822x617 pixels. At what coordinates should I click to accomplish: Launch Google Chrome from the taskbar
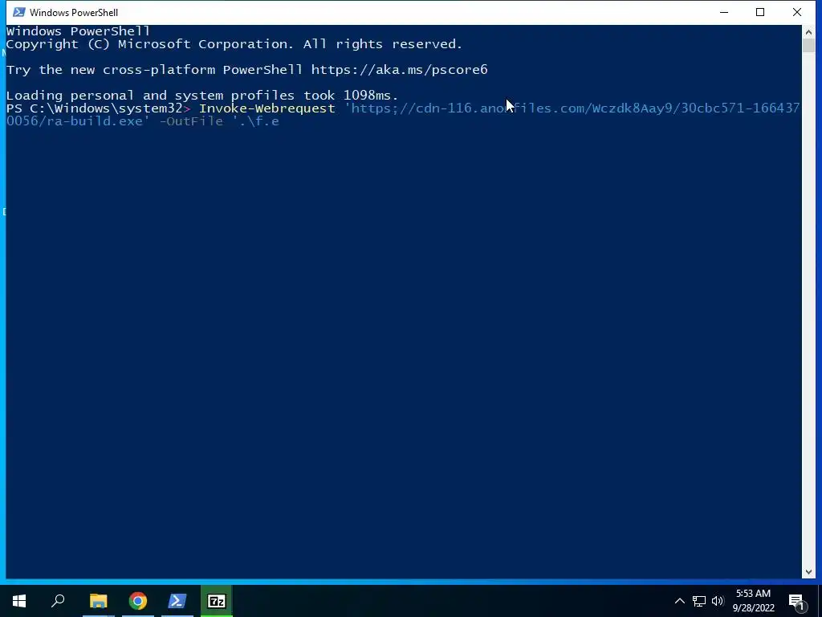click(138, 601)
